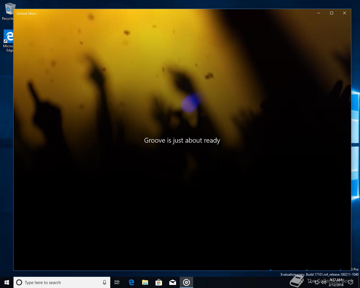Click the volume speaker tray icon
This screenshot has height=288, width=360.
323,282
